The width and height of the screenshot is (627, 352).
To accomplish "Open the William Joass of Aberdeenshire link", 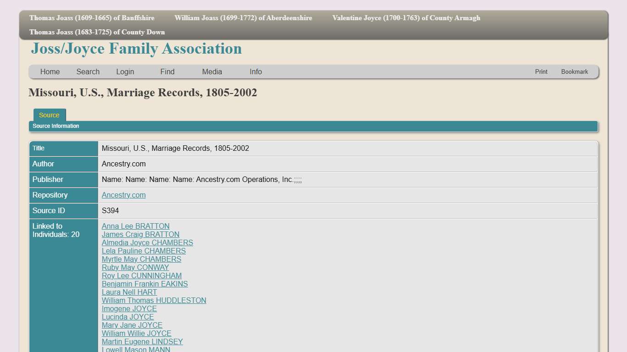I will pos(243,18).
